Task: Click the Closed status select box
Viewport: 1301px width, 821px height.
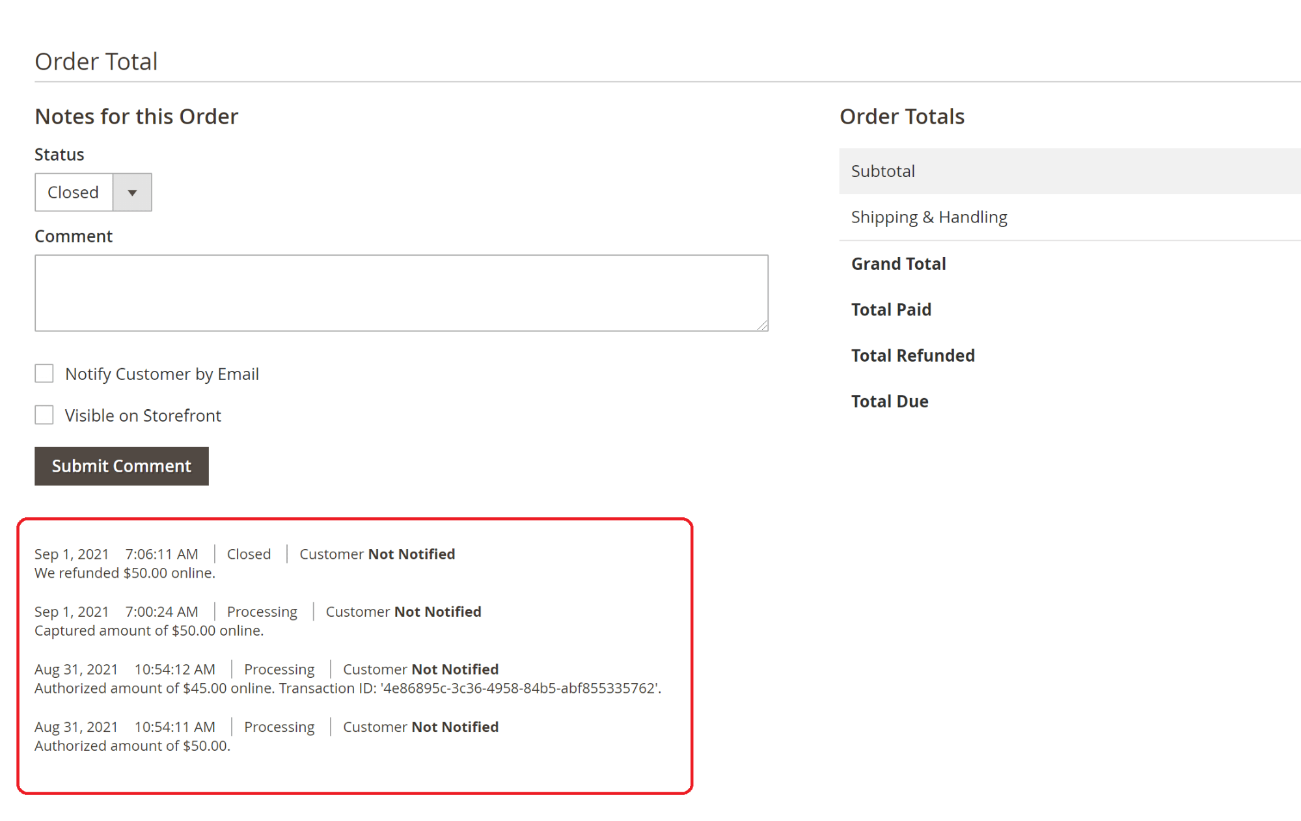Action: pyautogui.click(x=74, y=193)
